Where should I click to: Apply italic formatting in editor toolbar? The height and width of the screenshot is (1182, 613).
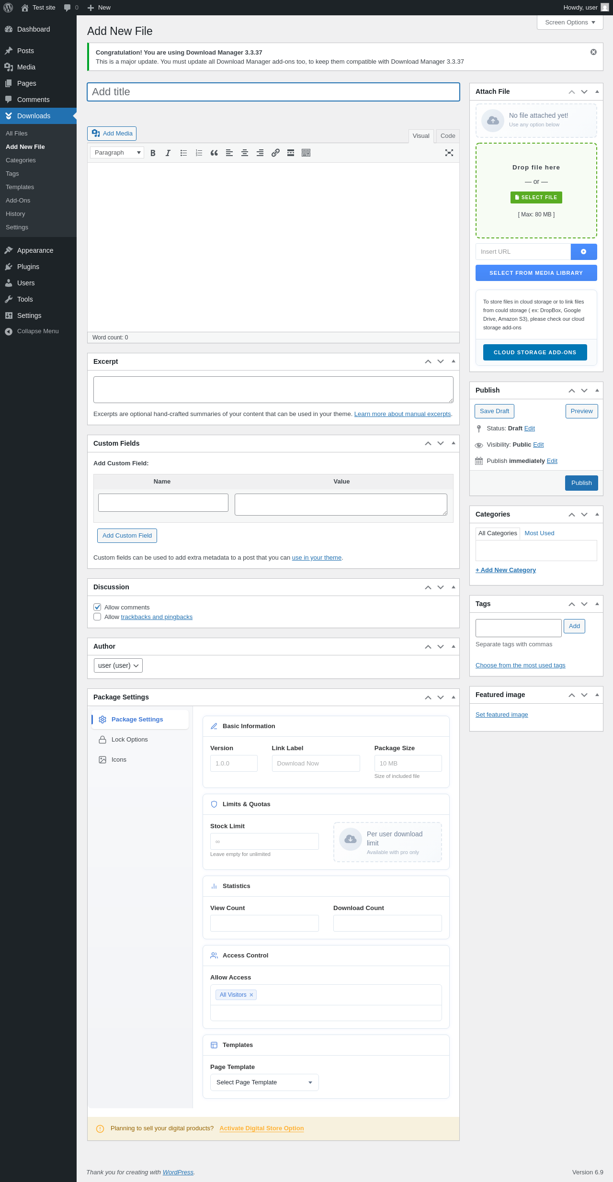168,153
